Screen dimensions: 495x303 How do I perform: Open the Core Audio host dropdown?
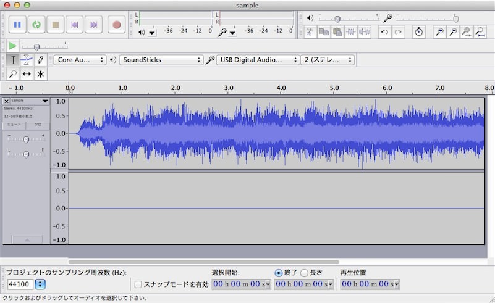pos(80,60)
